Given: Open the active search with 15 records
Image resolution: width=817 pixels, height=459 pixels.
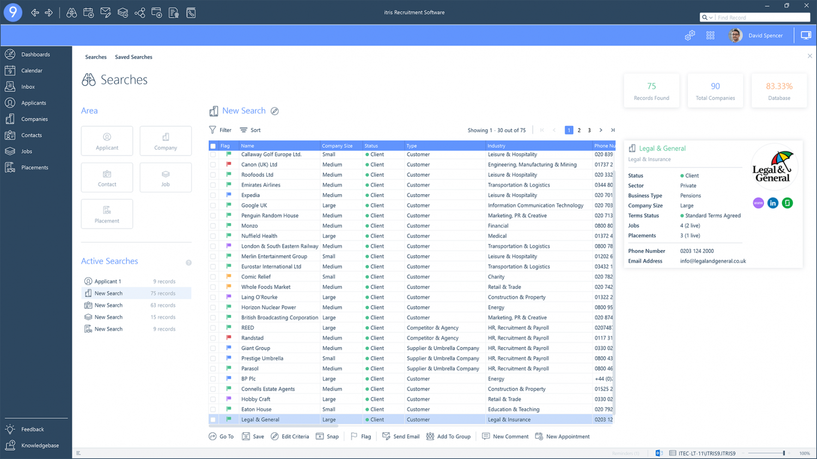Looking at the screenshot, I should pos(136,317).
